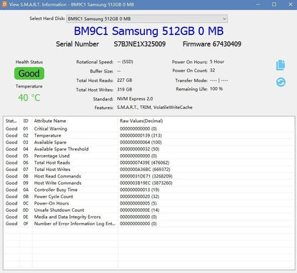Click raw value 0000000A368C (669372)
The height and width of the screenshot is (273, 297).
point(145,170)
